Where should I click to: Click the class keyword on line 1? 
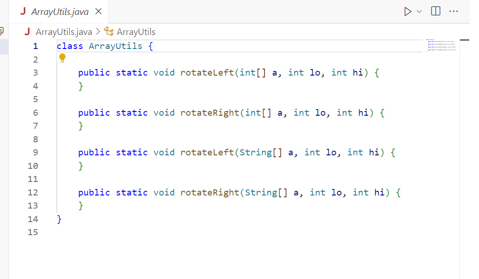pyautogui.click(x=69, y=46)
